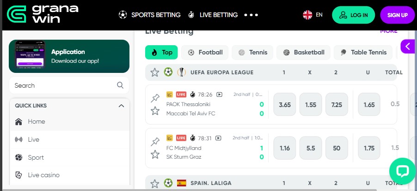Favorite the UEFA Europa League
This screenshot has height=191, width=417.
[154, 72]
